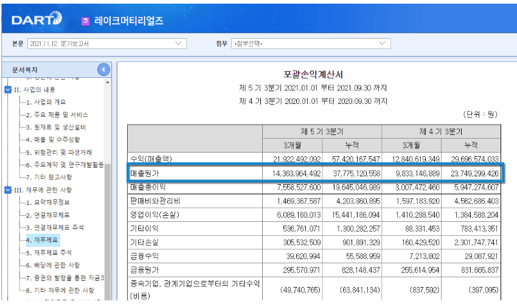517x304 pixels.
Task: Click the 기타손실 row label
Action: tap(144, 243)
